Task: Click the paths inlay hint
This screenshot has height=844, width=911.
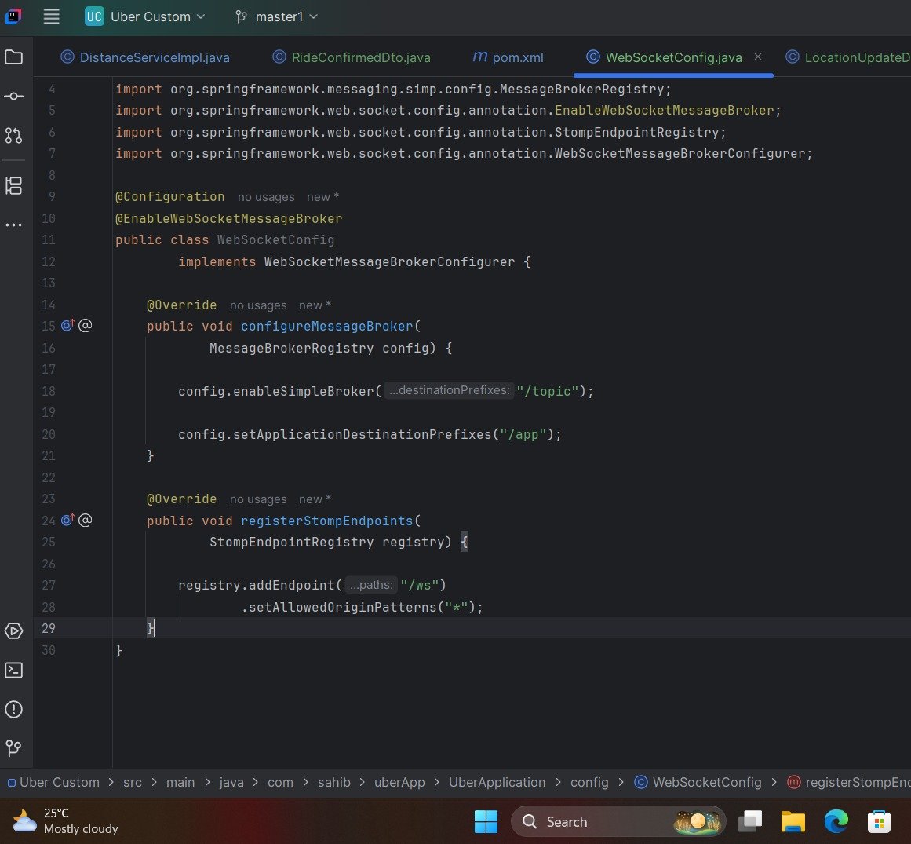Action: click(371, 585)
